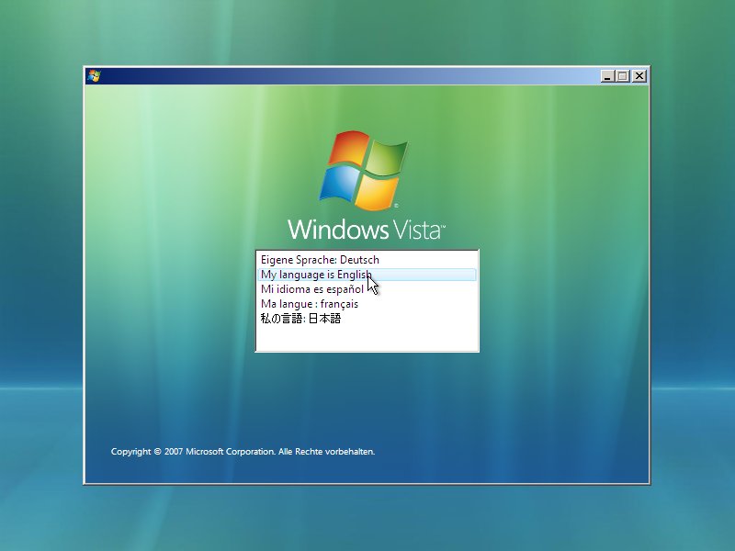This screenshot has height=551, width=735.
Task: Choose the Japanese language entry
Action: (x=367, y=319)
